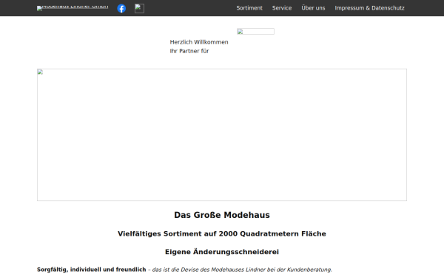Click 'Vielfältiges Sortiment auf 2000 Quadratmetern Fläche' heading
Image resolution: width=444 pixels, height=277 pixels.
point(222,233)
